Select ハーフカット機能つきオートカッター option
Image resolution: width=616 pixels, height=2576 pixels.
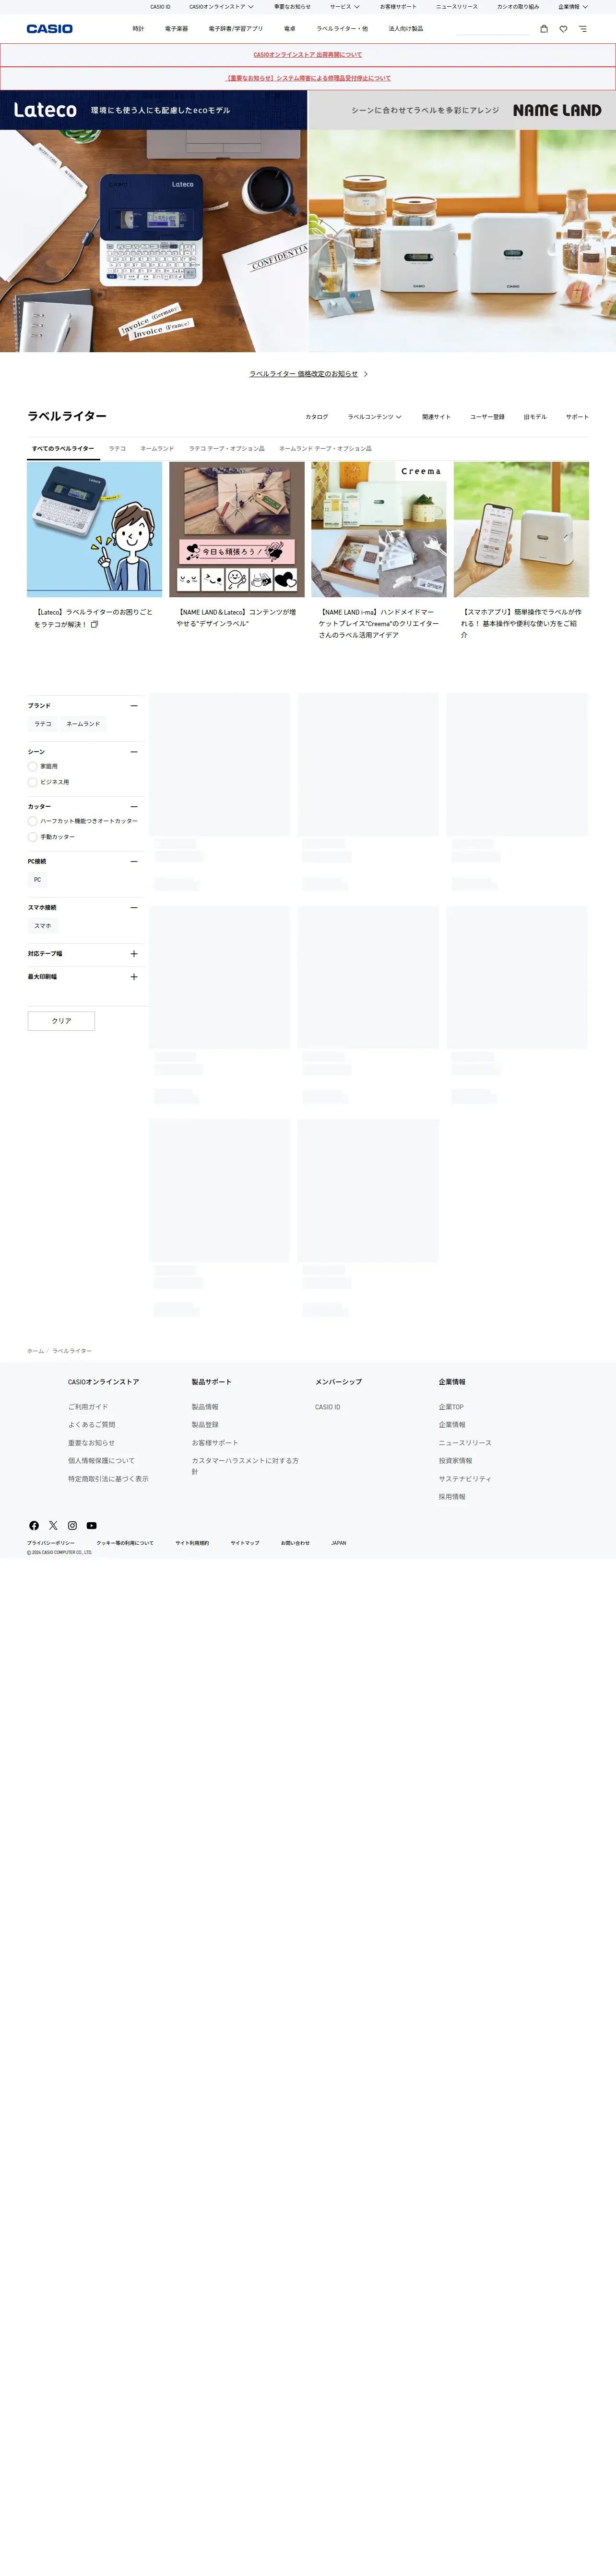tap(33, 821)
